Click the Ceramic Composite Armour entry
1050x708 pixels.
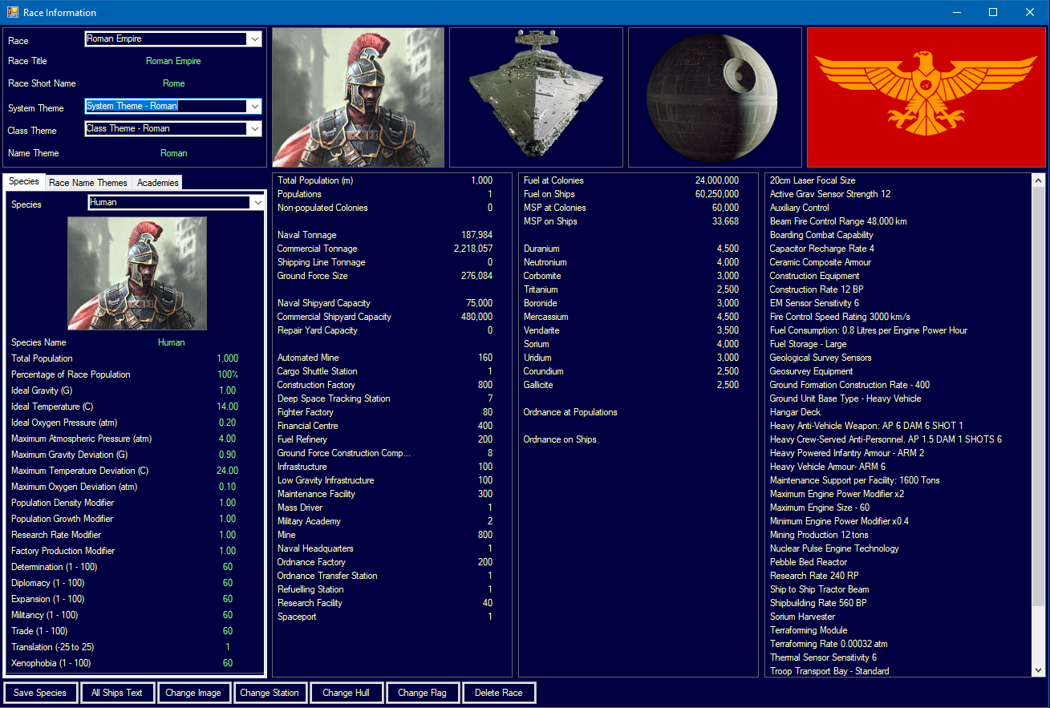pos(821,262)
